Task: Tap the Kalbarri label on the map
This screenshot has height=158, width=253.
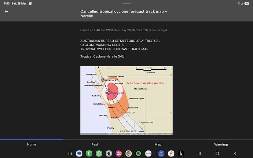Action: (x=96, y=96)
